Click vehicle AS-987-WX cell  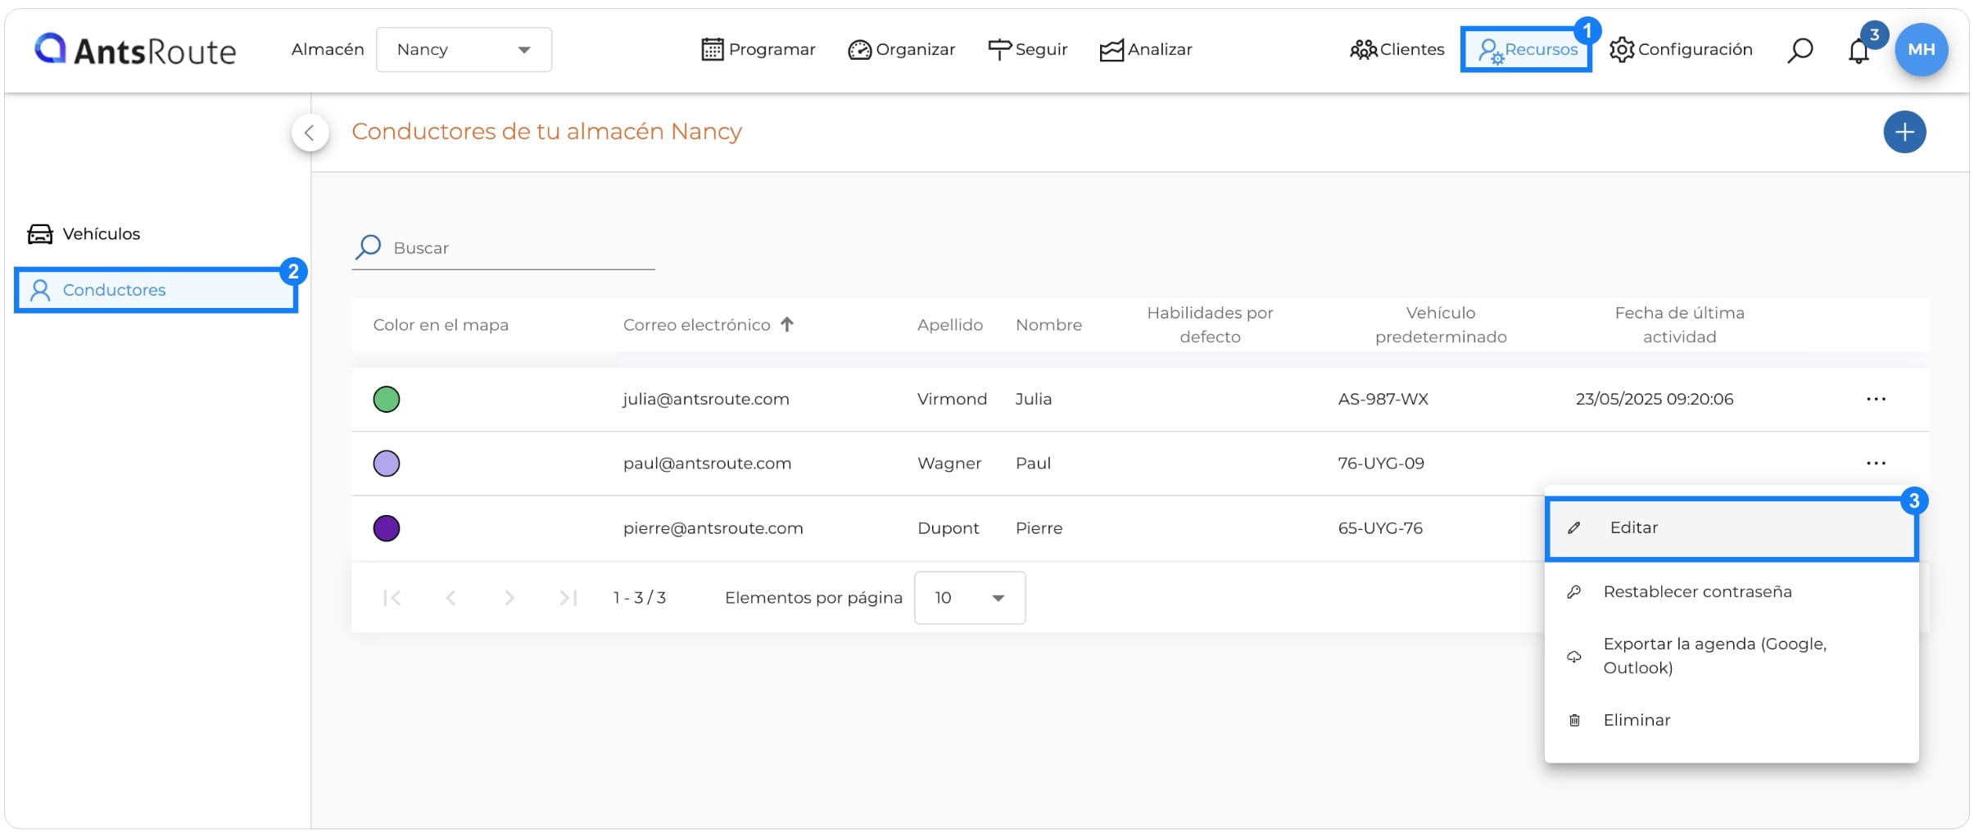(1383, 400)
